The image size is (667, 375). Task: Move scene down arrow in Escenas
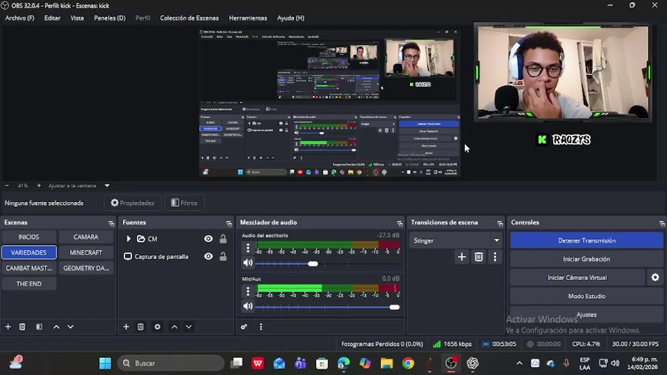[70, 327]
